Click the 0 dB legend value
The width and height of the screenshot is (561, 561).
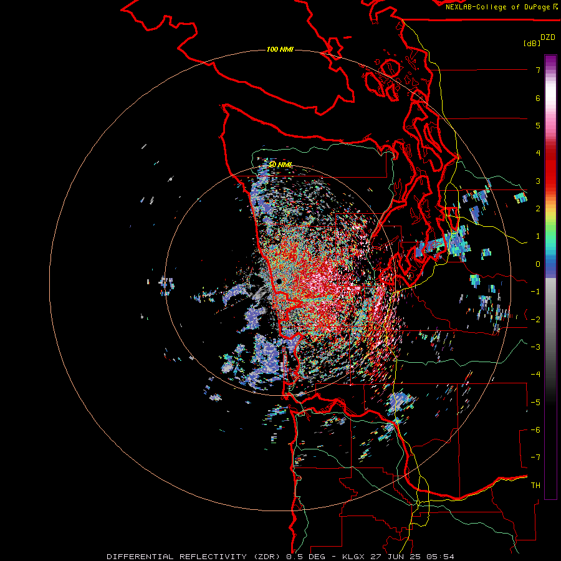(538, 264)
